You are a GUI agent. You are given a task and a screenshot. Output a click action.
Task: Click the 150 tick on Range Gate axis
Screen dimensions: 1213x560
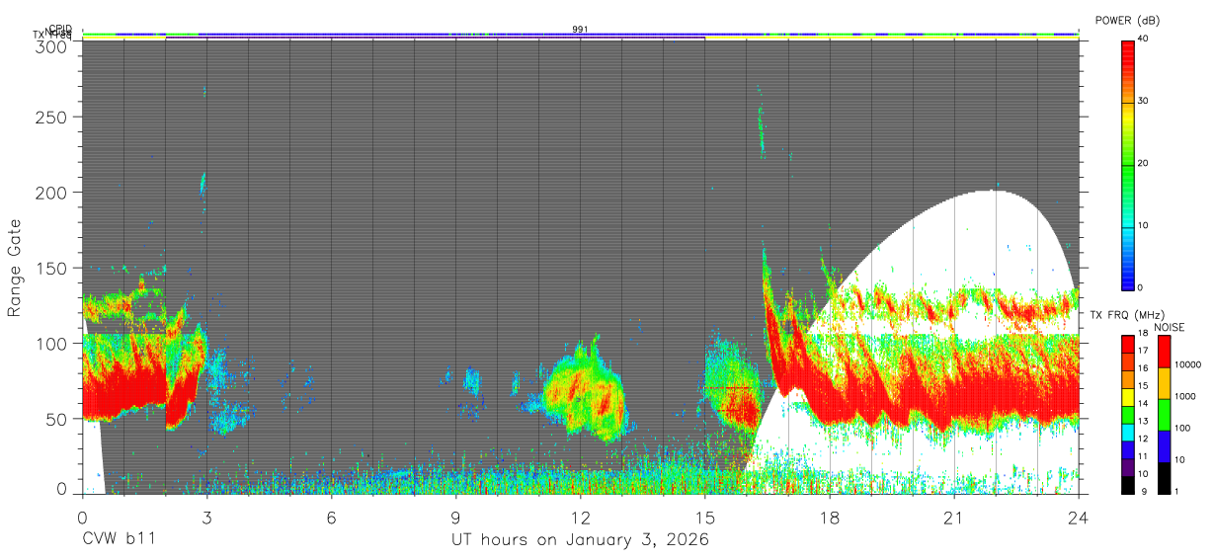coord(50,268)
